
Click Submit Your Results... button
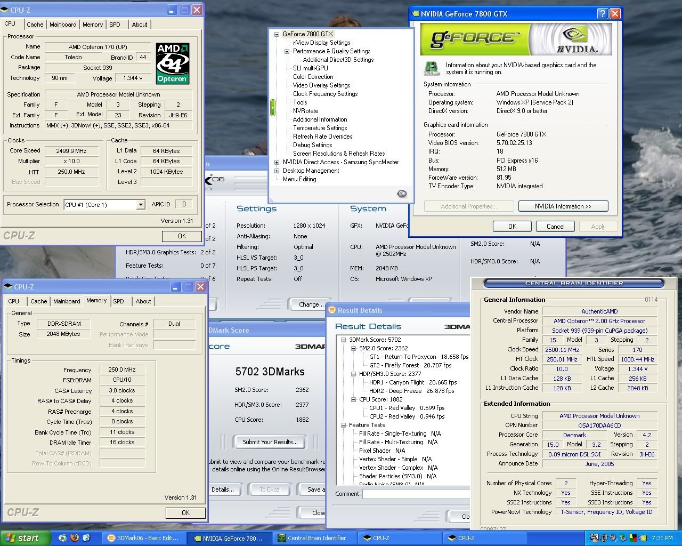pos(270,442)
